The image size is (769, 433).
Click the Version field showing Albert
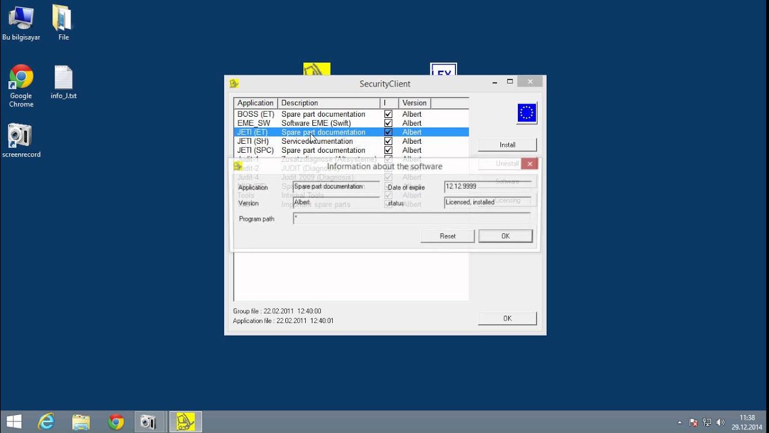pos(336,203)
